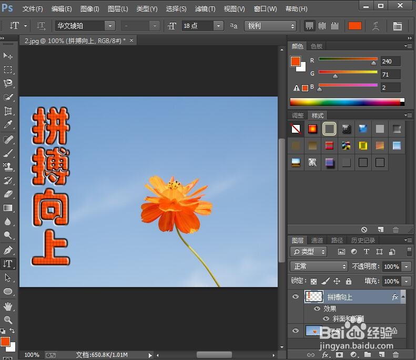This screenshot has height=360, width=416.
Task: Hide the background layer
Action: [x=295, y=331]
